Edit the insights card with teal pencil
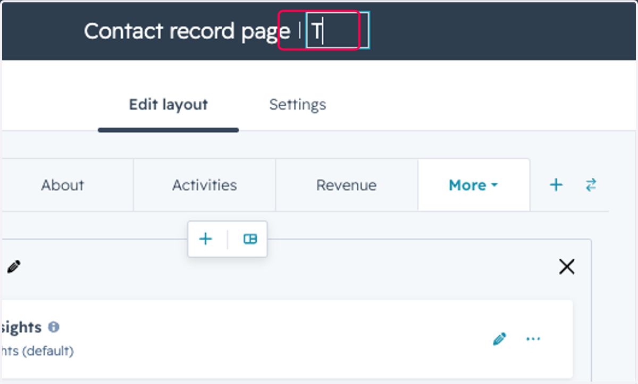638x384 pixels. point(500,339)
